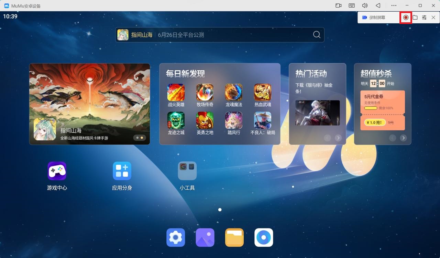Go to next item in 热门活动 card

(x=338, y=138)
